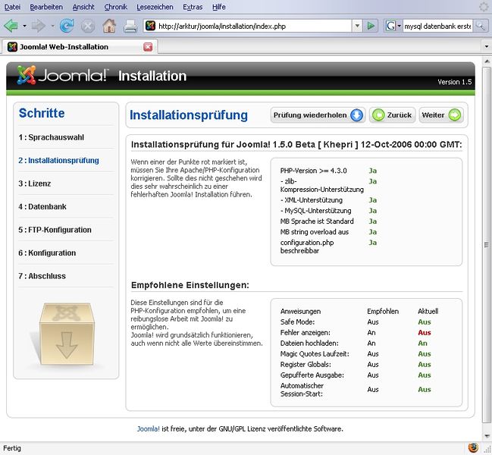
Task: Click the Weiter button
Action: [x=440, y=115]
